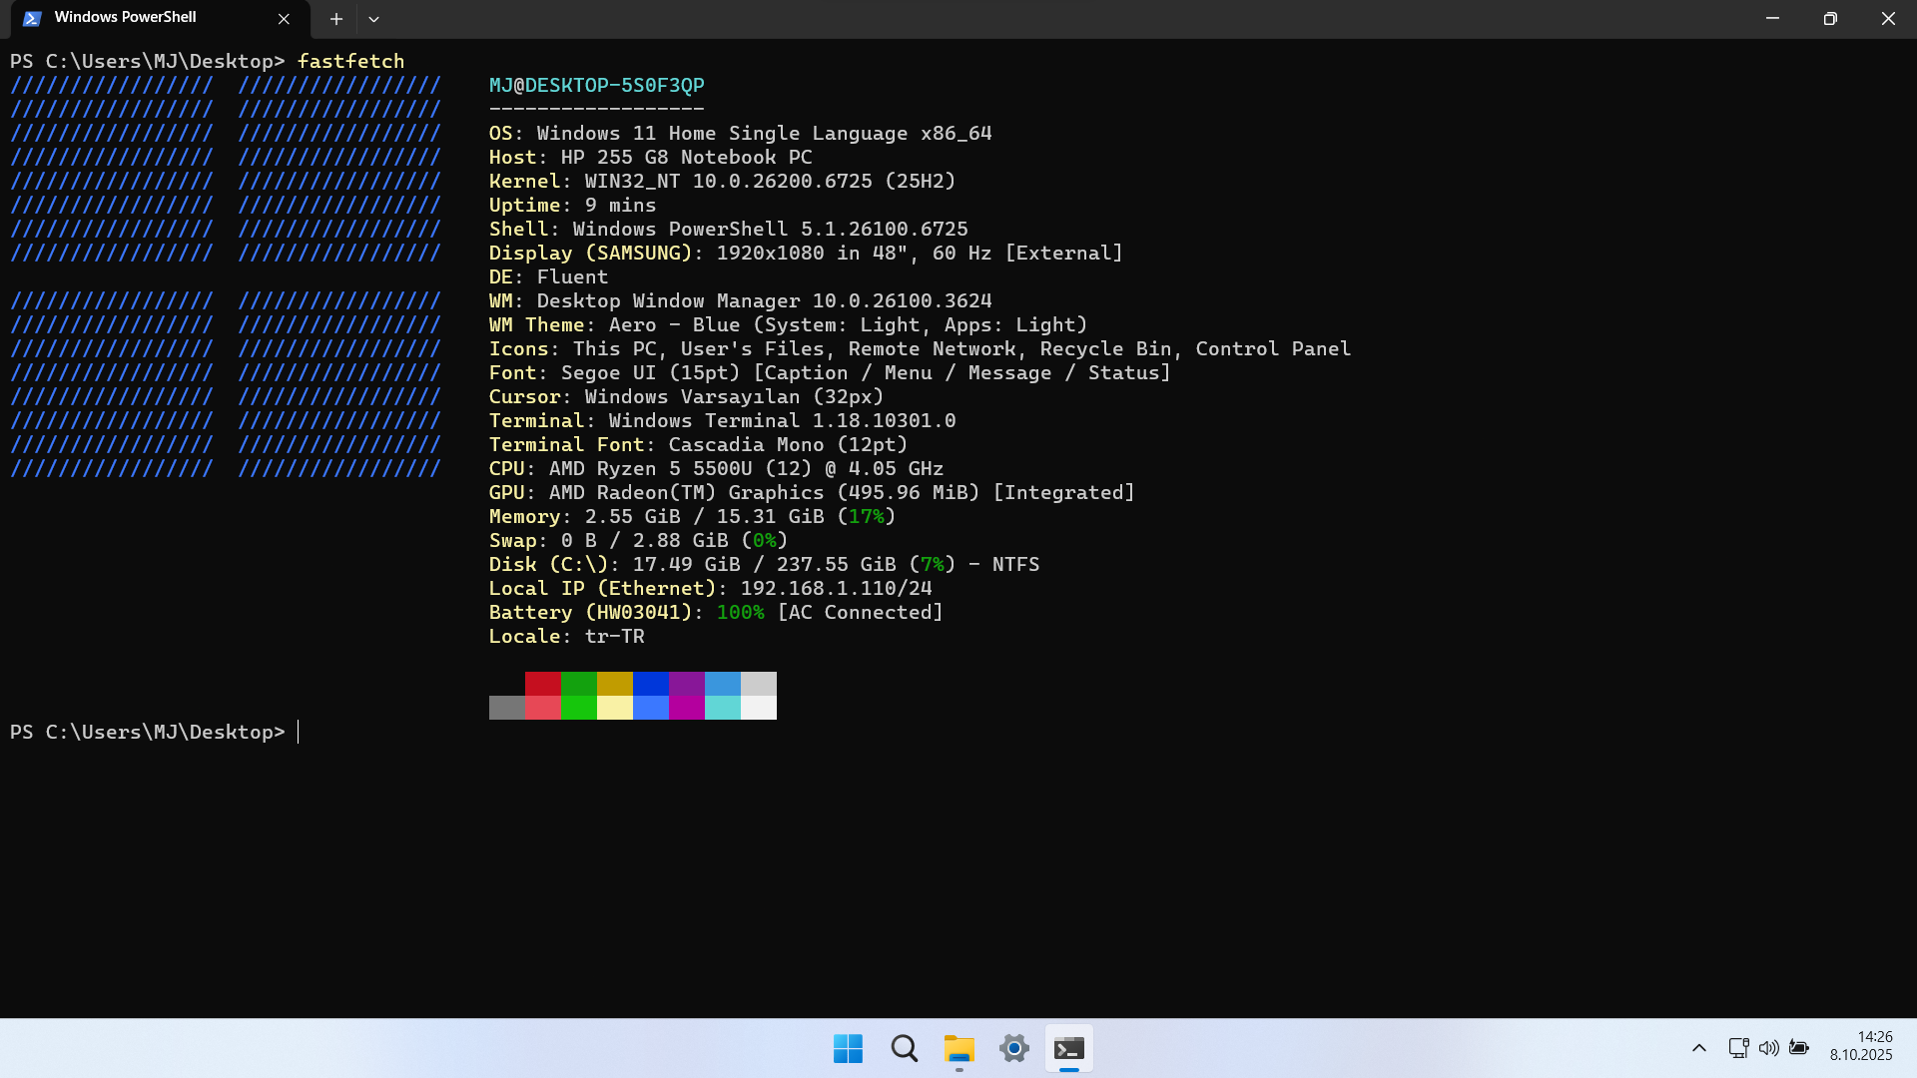Click the battery tray icon

[1799, 1048]
